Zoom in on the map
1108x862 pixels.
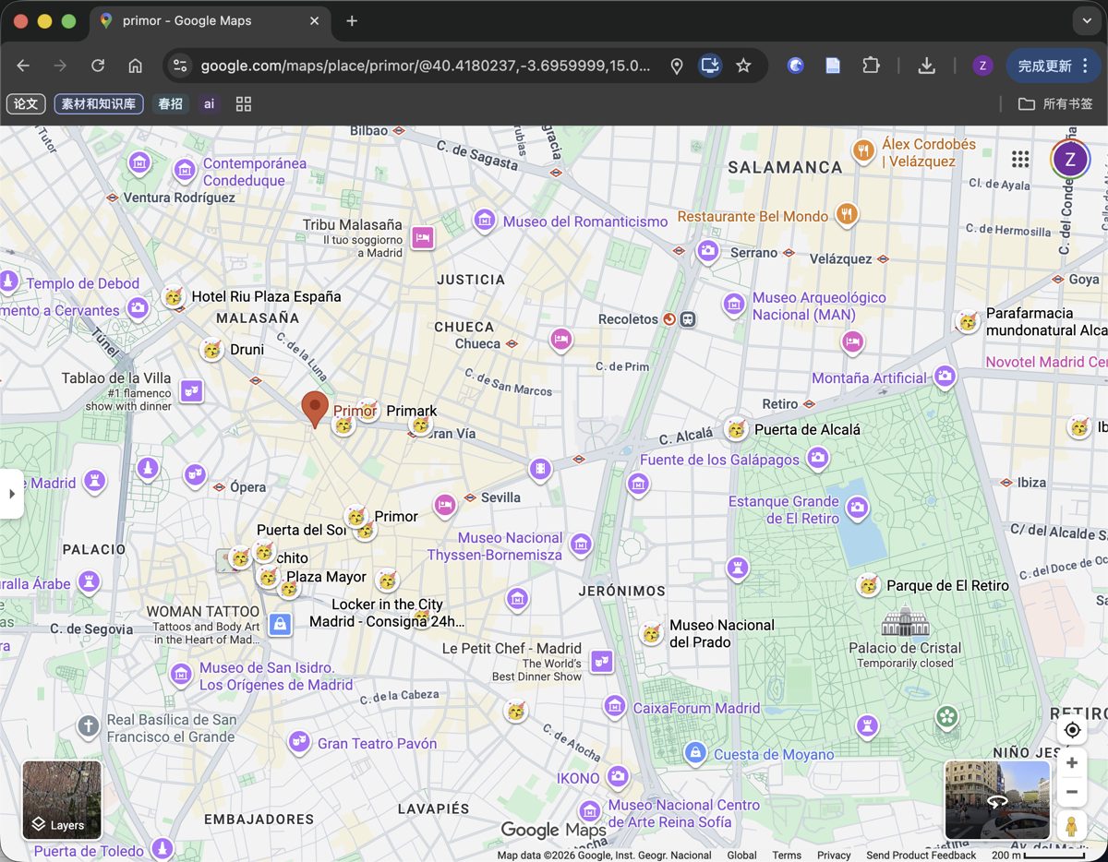pyautogui.click(x=1072, y=763)
